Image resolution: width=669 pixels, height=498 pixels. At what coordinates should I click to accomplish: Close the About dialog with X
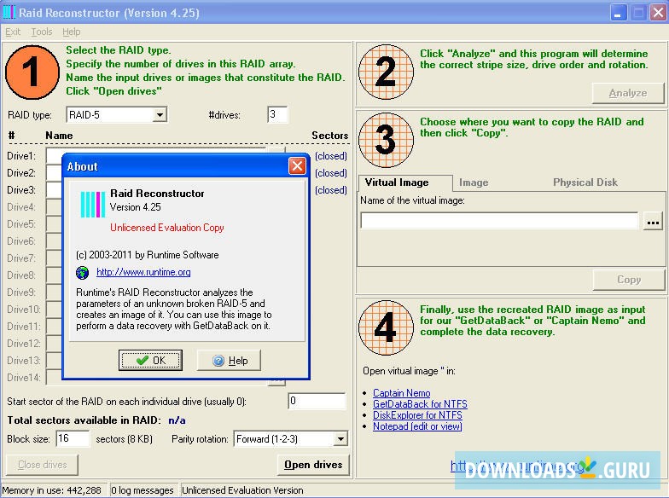[297, 165]
